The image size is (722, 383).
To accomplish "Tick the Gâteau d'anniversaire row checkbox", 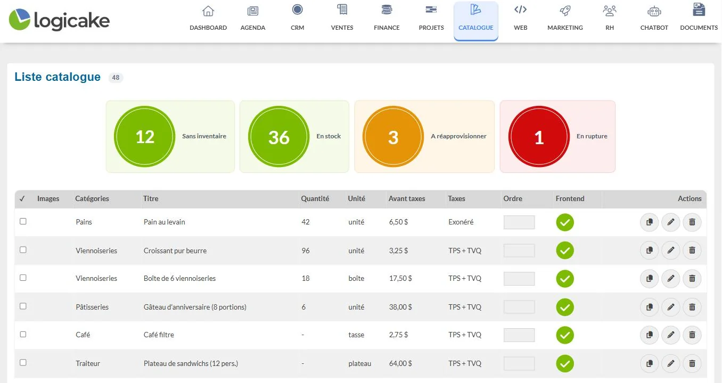I will [23, 306].
